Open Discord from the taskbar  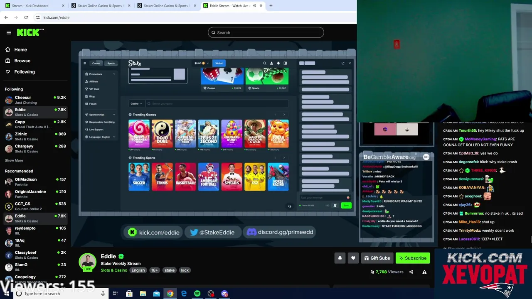click(x=224, y=294)
